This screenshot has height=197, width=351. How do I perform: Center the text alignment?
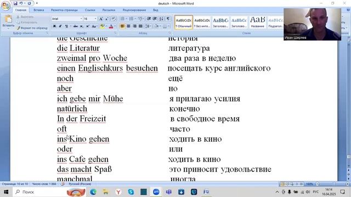pyautogui.click(x=128, y=26)
